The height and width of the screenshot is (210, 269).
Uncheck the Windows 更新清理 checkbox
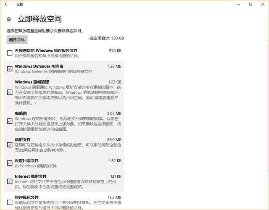tap(10, 92)
